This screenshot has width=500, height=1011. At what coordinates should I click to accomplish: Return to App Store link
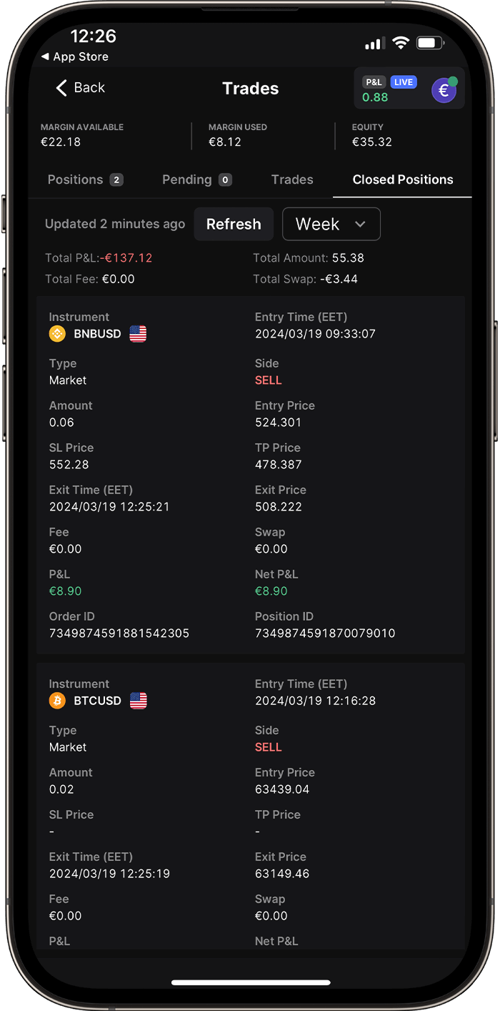pos(75,57)
